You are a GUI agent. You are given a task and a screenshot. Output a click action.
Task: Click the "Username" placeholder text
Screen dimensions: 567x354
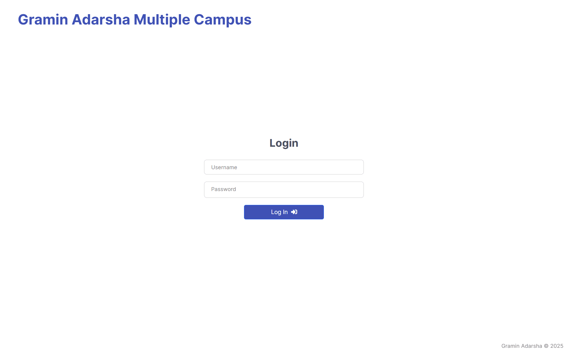224,167
